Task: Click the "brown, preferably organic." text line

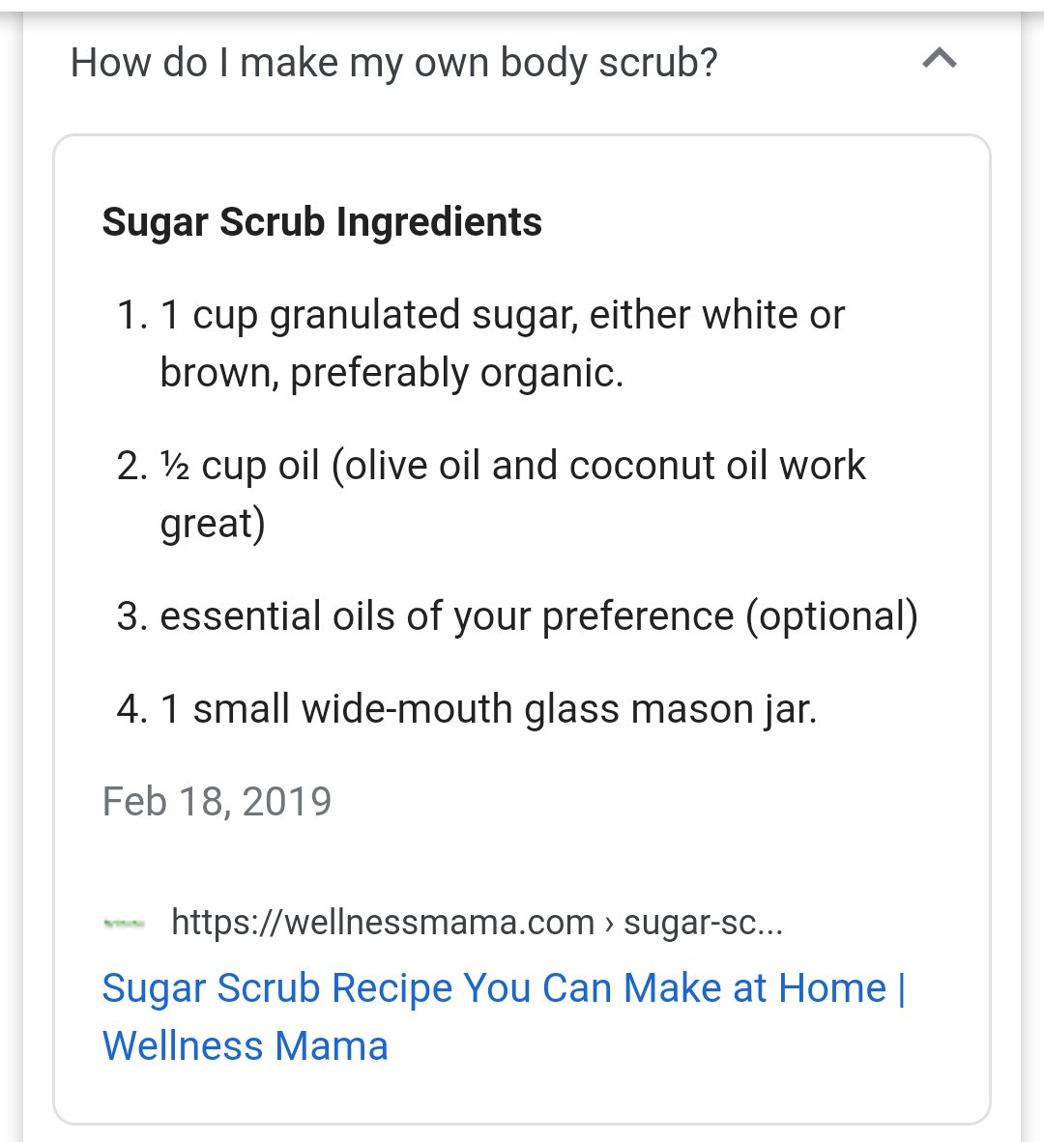Action: pos(391,373)
